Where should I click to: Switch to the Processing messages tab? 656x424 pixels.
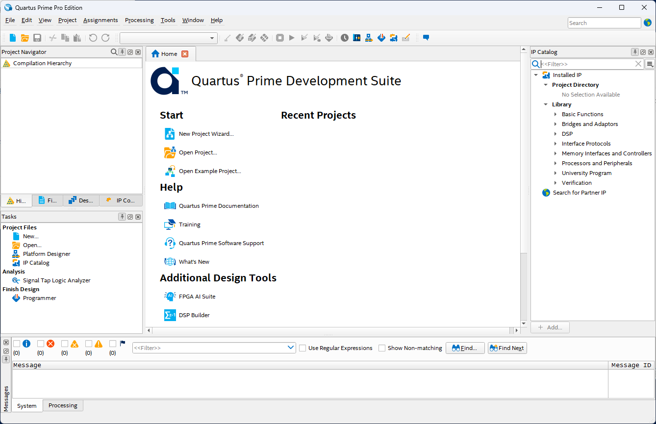coord(63,405)
